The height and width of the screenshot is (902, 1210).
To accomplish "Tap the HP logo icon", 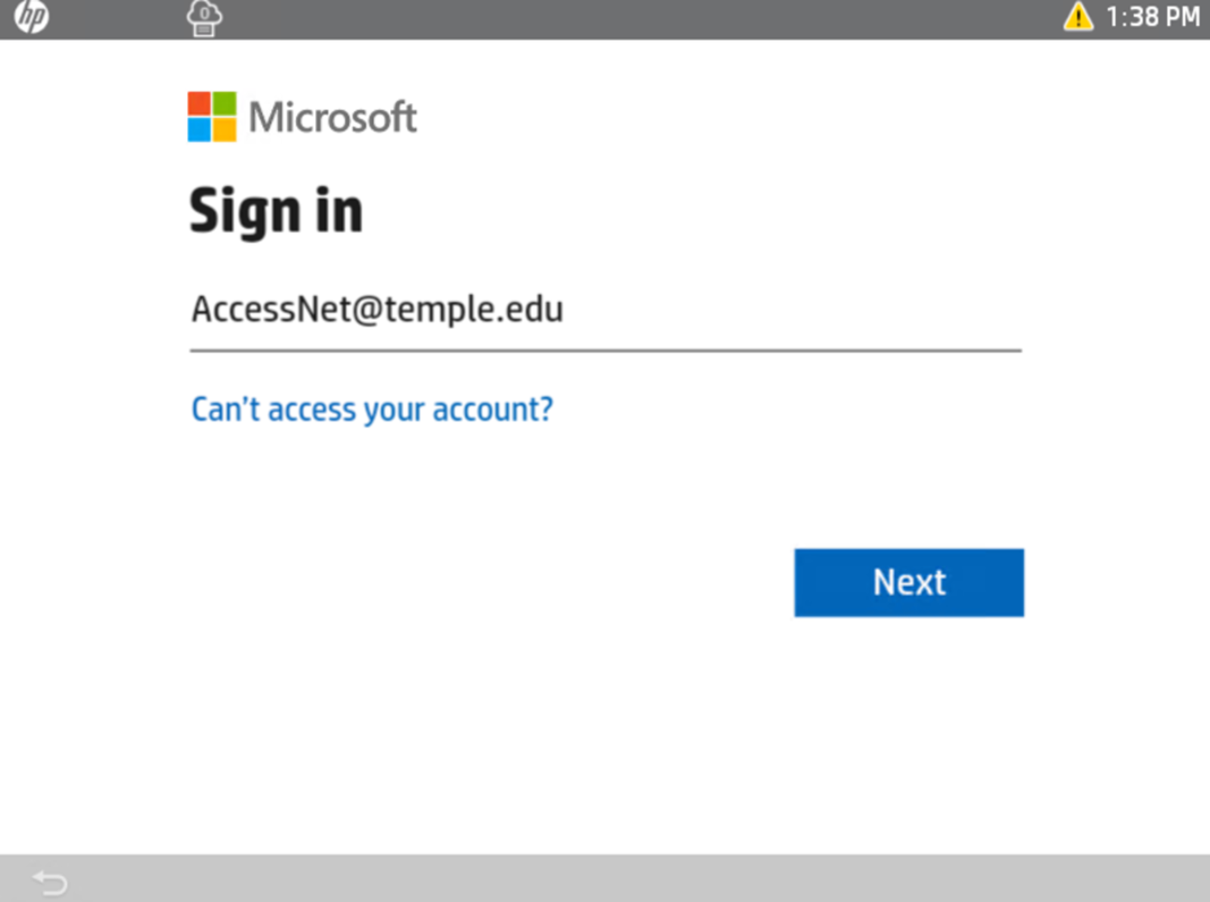I will point(31,17).
